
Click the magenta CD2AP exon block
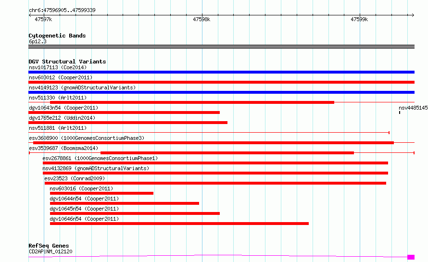coord(411,257)
